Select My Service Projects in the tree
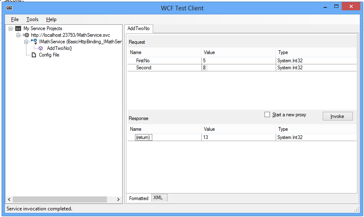The image size is (364, 217). 43,28
